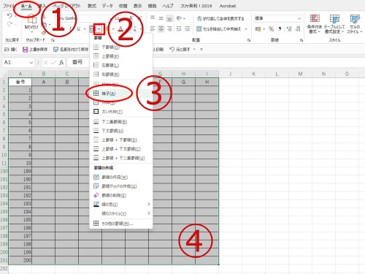Choose Bottom Border (下罫線) in the menu

coord(121,47)
